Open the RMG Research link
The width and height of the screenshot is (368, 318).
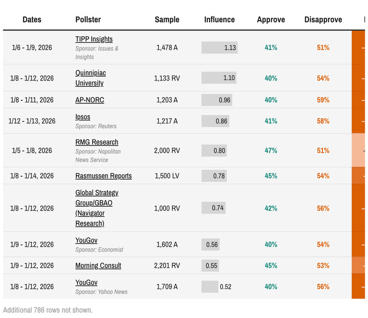tap(97, 142)
